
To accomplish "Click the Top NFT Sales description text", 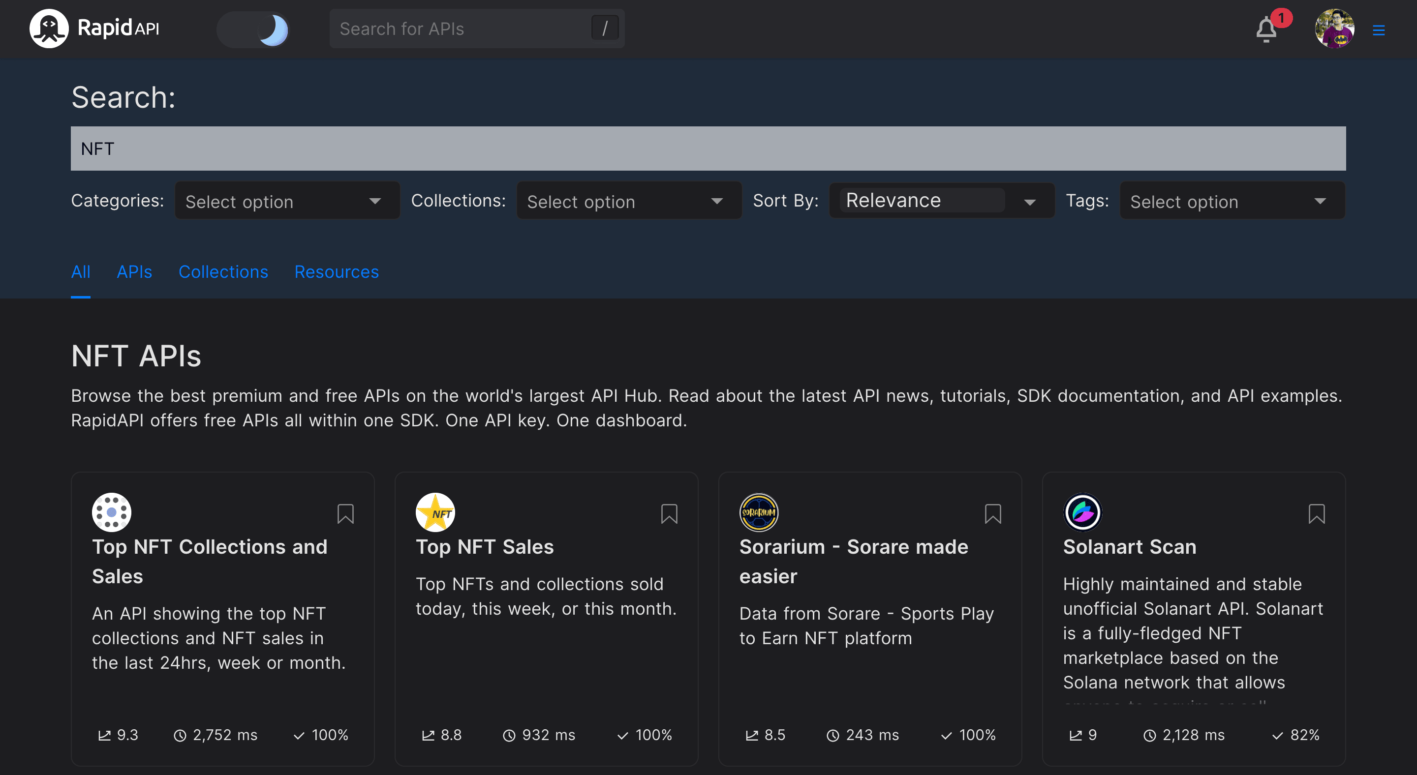I will pyautogui.click(x=546, y=596).
